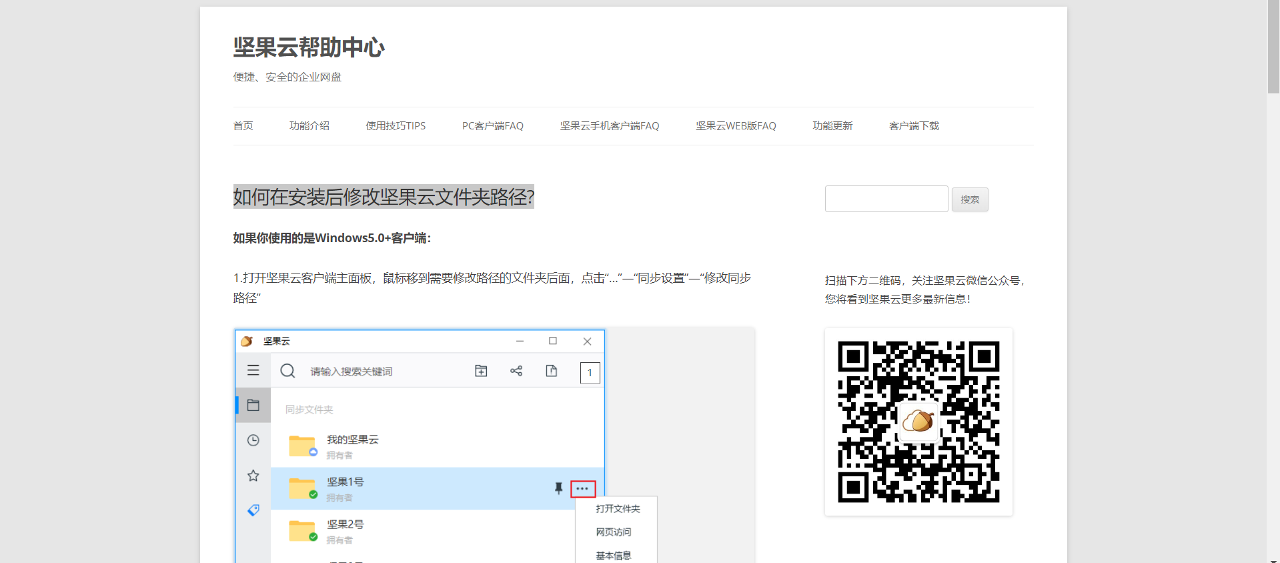Click the 如果你使用的是Windows5.0+客户端 heading text
Screen dimensions: 1280x563
[332, 238]
